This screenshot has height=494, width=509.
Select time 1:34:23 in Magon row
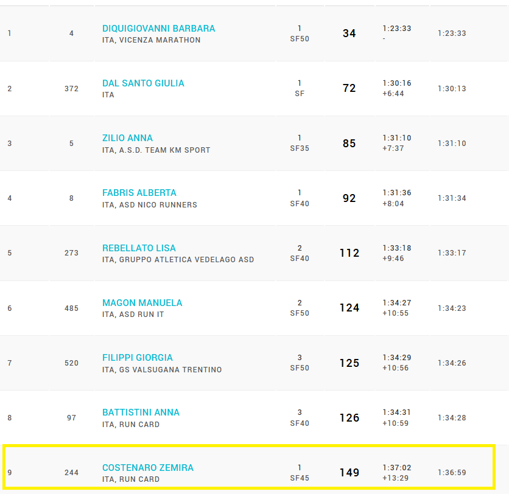coord(452,308)
